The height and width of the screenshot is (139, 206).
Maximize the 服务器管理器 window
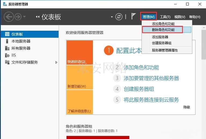(x=187, y=4)
